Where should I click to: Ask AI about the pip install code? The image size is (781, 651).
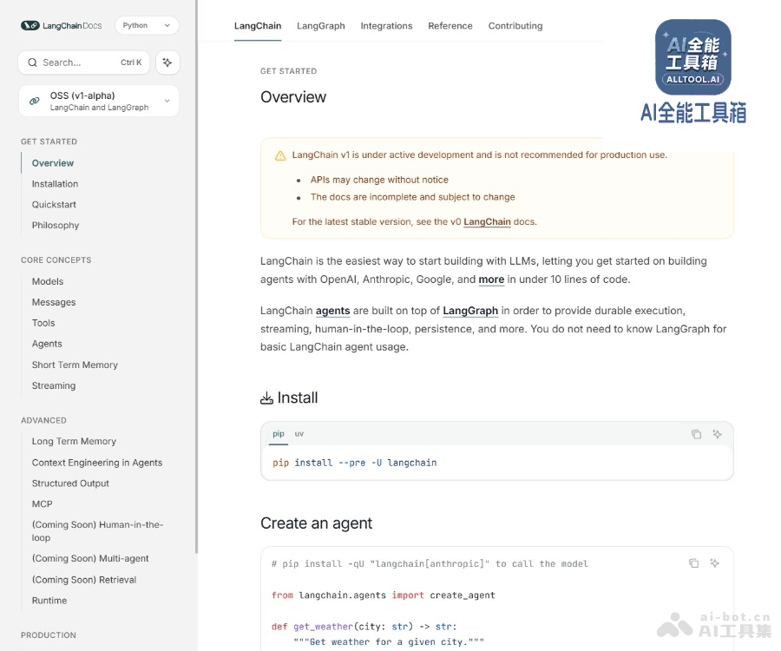[x=718, y=434]
